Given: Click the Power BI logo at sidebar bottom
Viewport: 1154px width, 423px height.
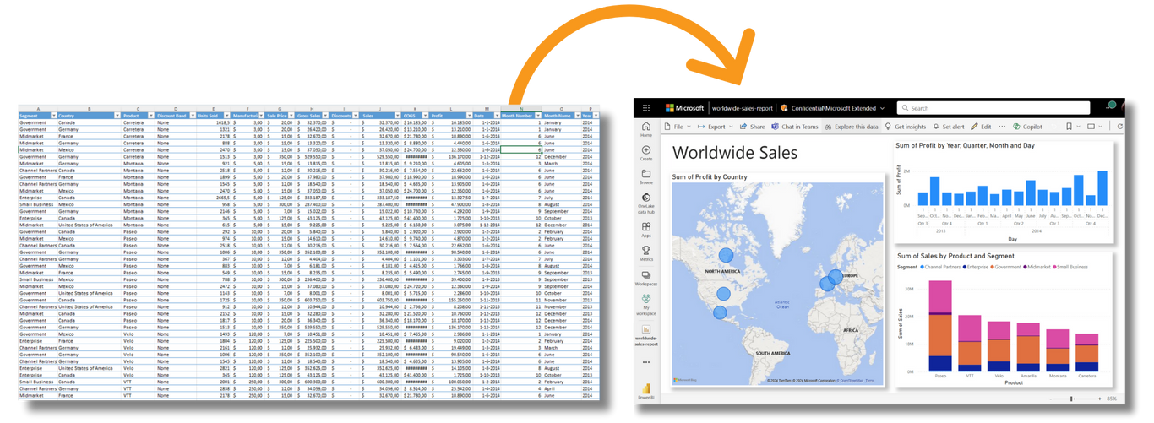Looking at the screenshot, I should [645, 390].
